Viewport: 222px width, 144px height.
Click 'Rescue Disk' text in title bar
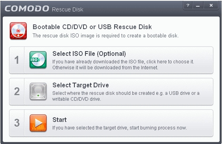pos(68,9)
